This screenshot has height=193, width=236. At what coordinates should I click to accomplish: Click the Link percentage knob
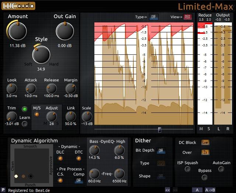coord(70,117)
